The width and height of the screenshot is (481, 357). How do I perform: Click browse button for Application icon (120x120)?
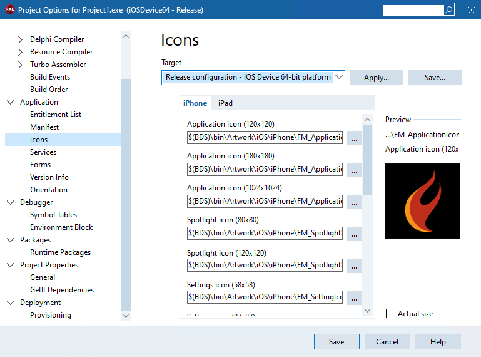tap(354, 138)
